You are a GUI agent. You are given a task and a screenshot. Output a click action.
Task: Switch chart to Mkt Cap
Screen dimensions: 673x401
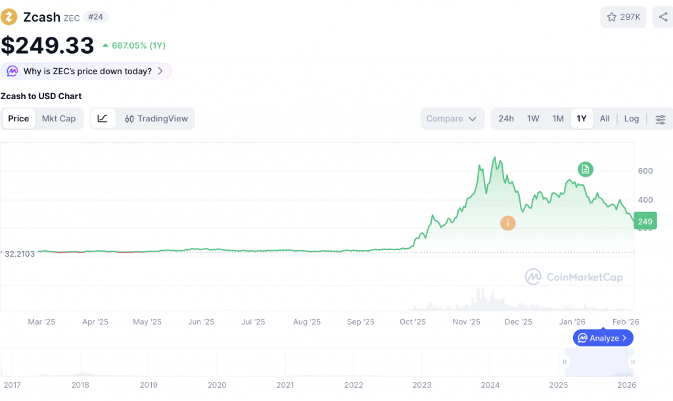(58, 119)
